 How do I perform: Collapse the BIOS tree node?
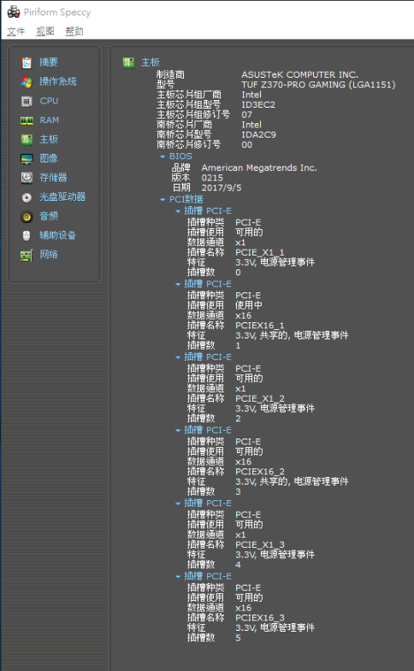[163, 156]
